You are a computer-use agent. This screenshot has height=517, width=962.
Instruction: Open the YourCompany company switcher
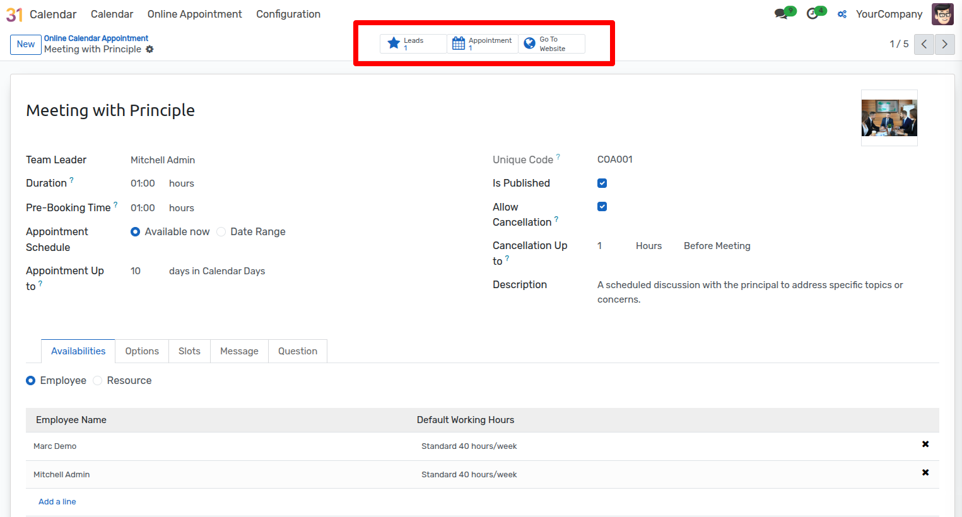click(888, 14)
